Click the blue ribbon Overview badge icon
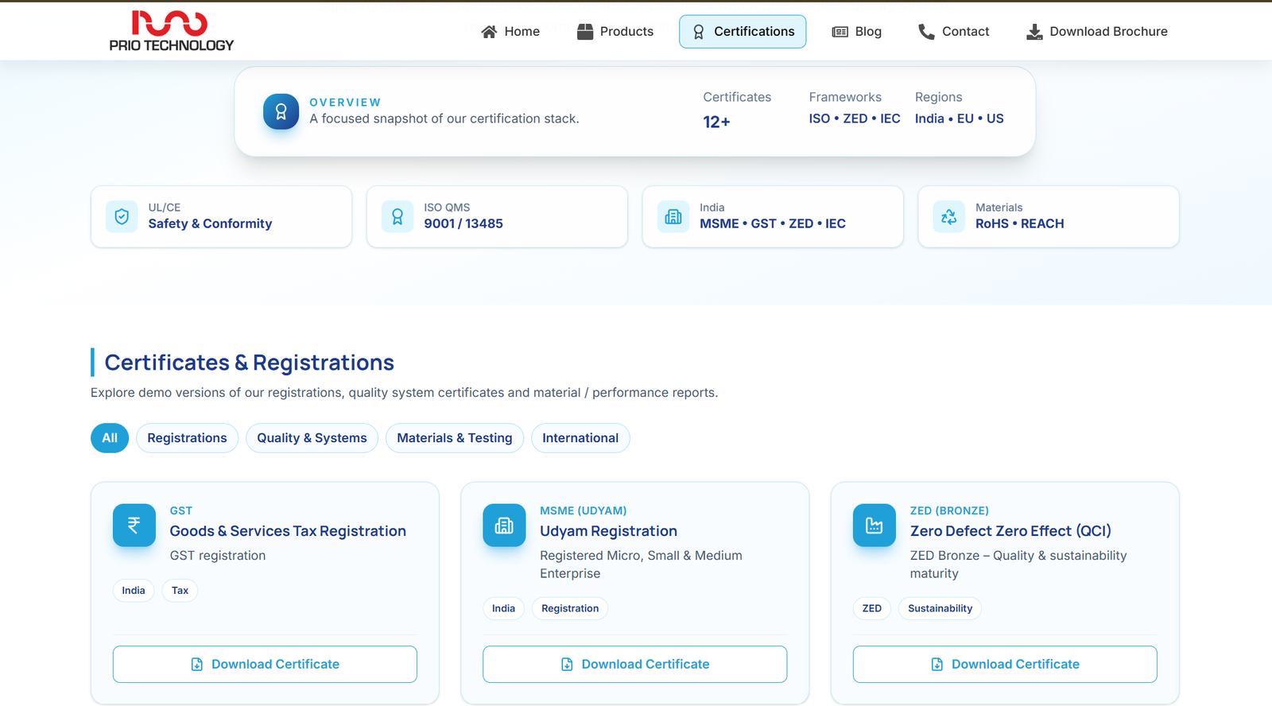 [x=281, y=111]
